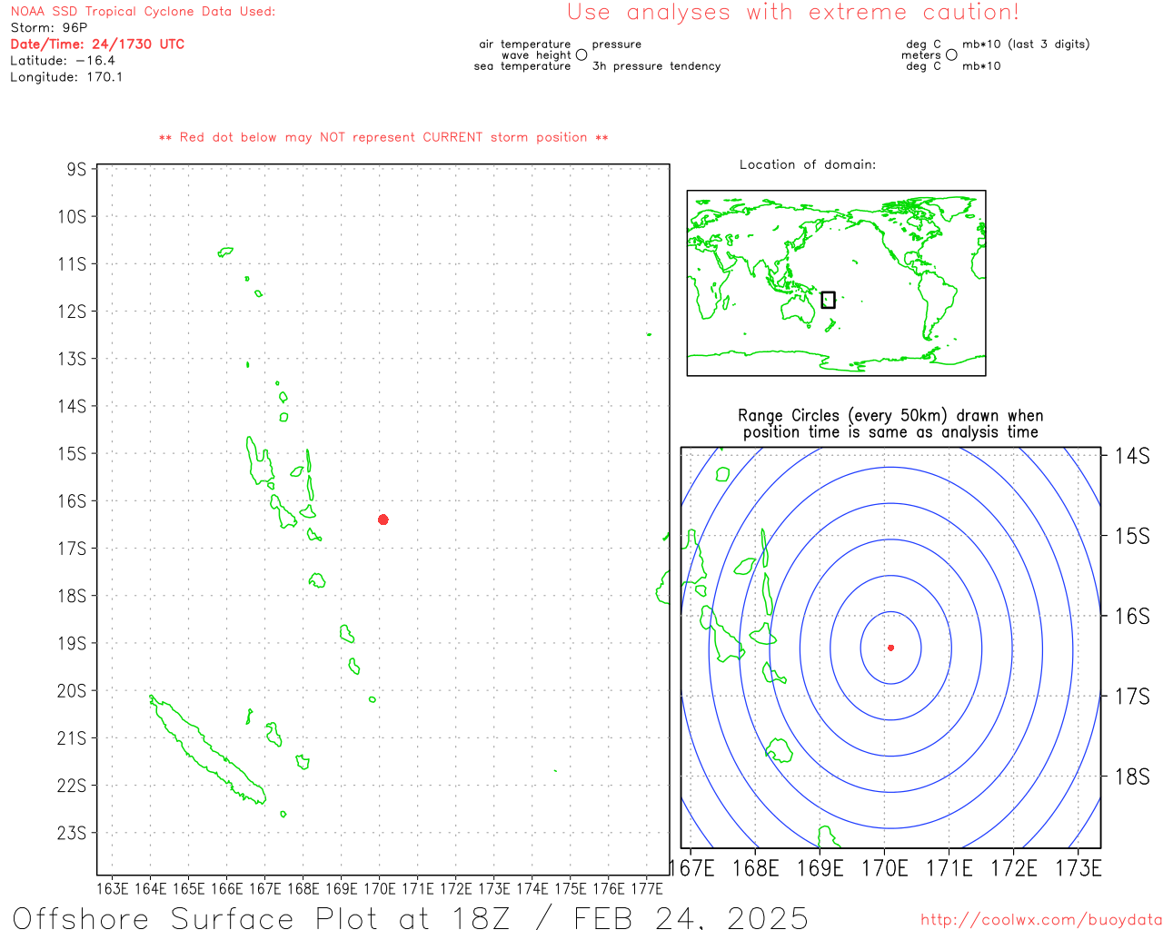Click the 170E label on range circles map
This screenshot has height=930, width=1163.
click(x=885, y=868)
